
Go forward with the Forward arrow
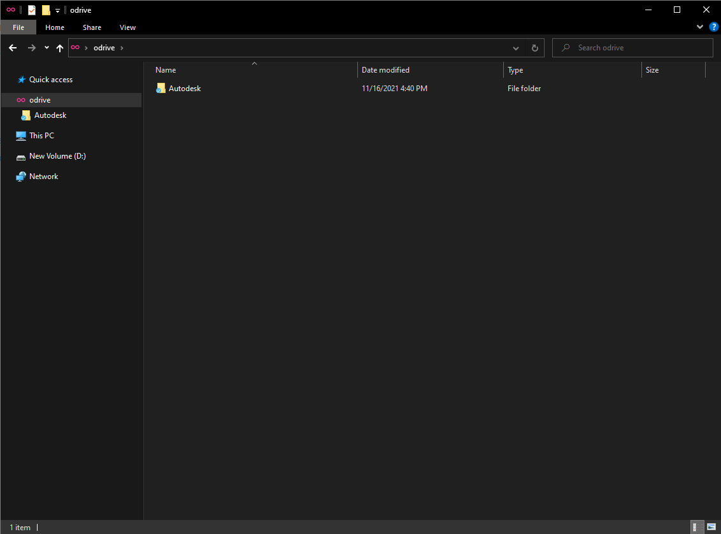(31, 48)
